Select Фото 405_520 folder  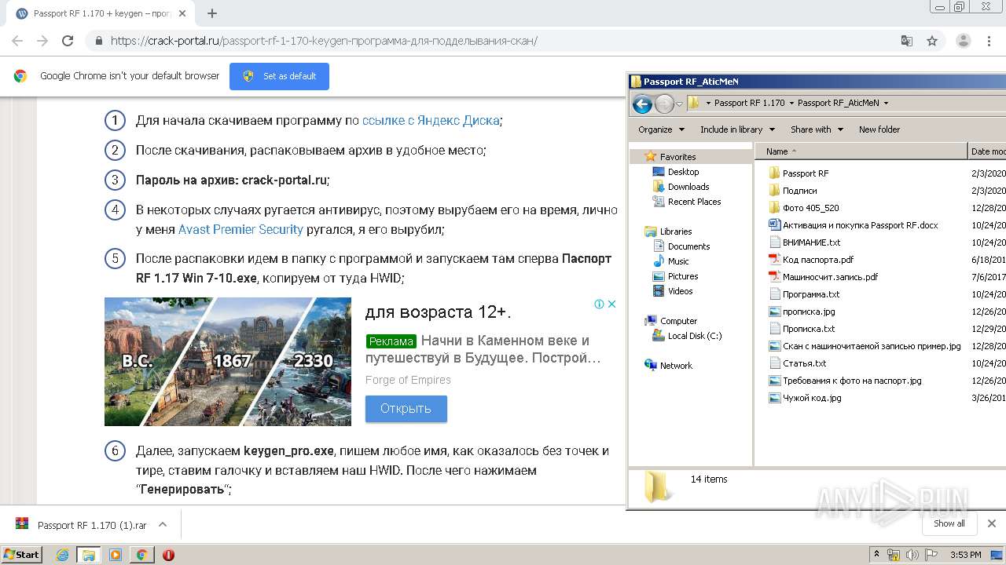803,208
